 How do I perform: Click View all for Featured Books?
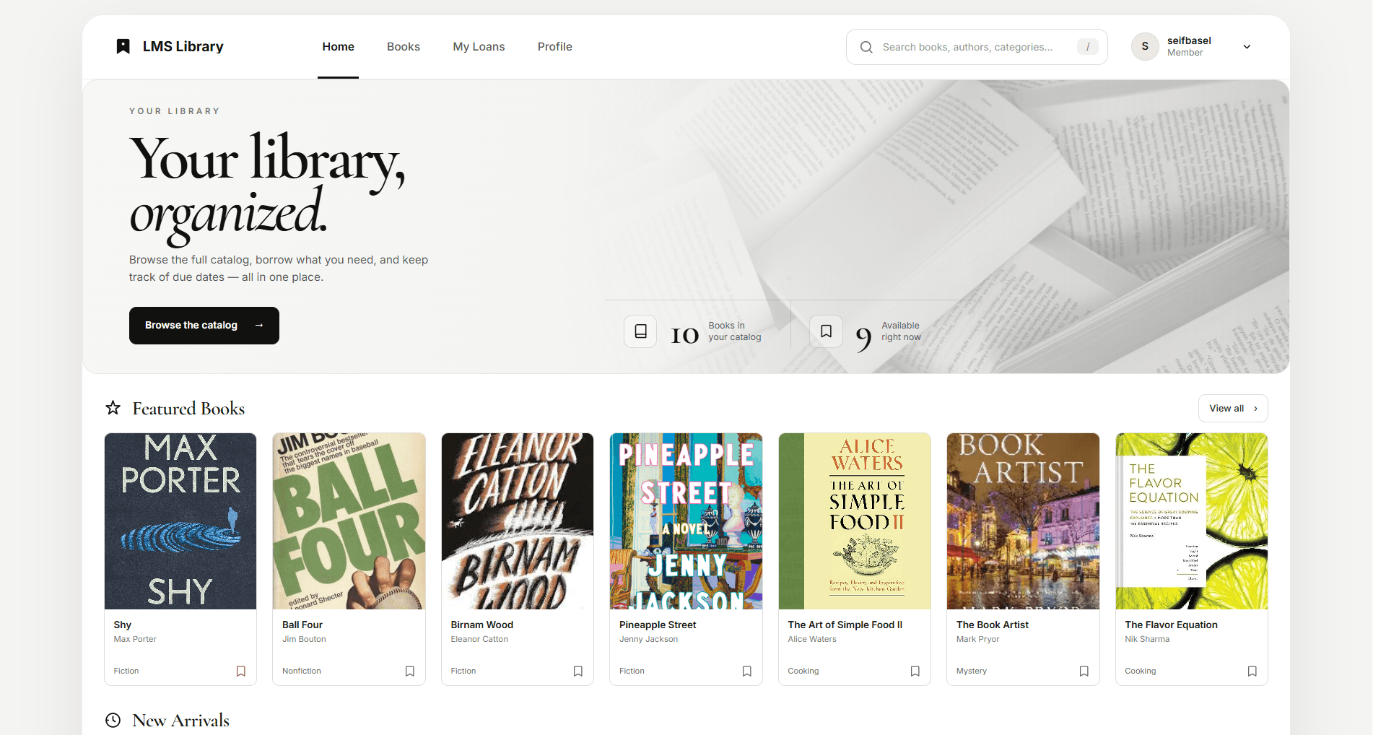(1233, 409)
